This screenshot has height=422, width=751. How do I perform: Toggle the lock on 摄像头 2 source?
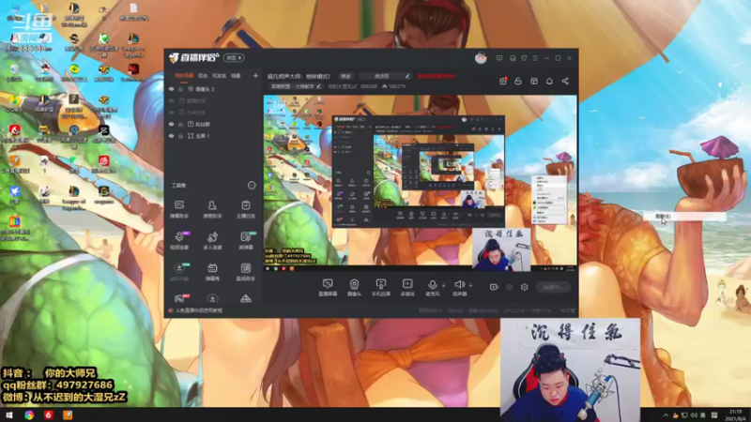[x=181, y=89]
